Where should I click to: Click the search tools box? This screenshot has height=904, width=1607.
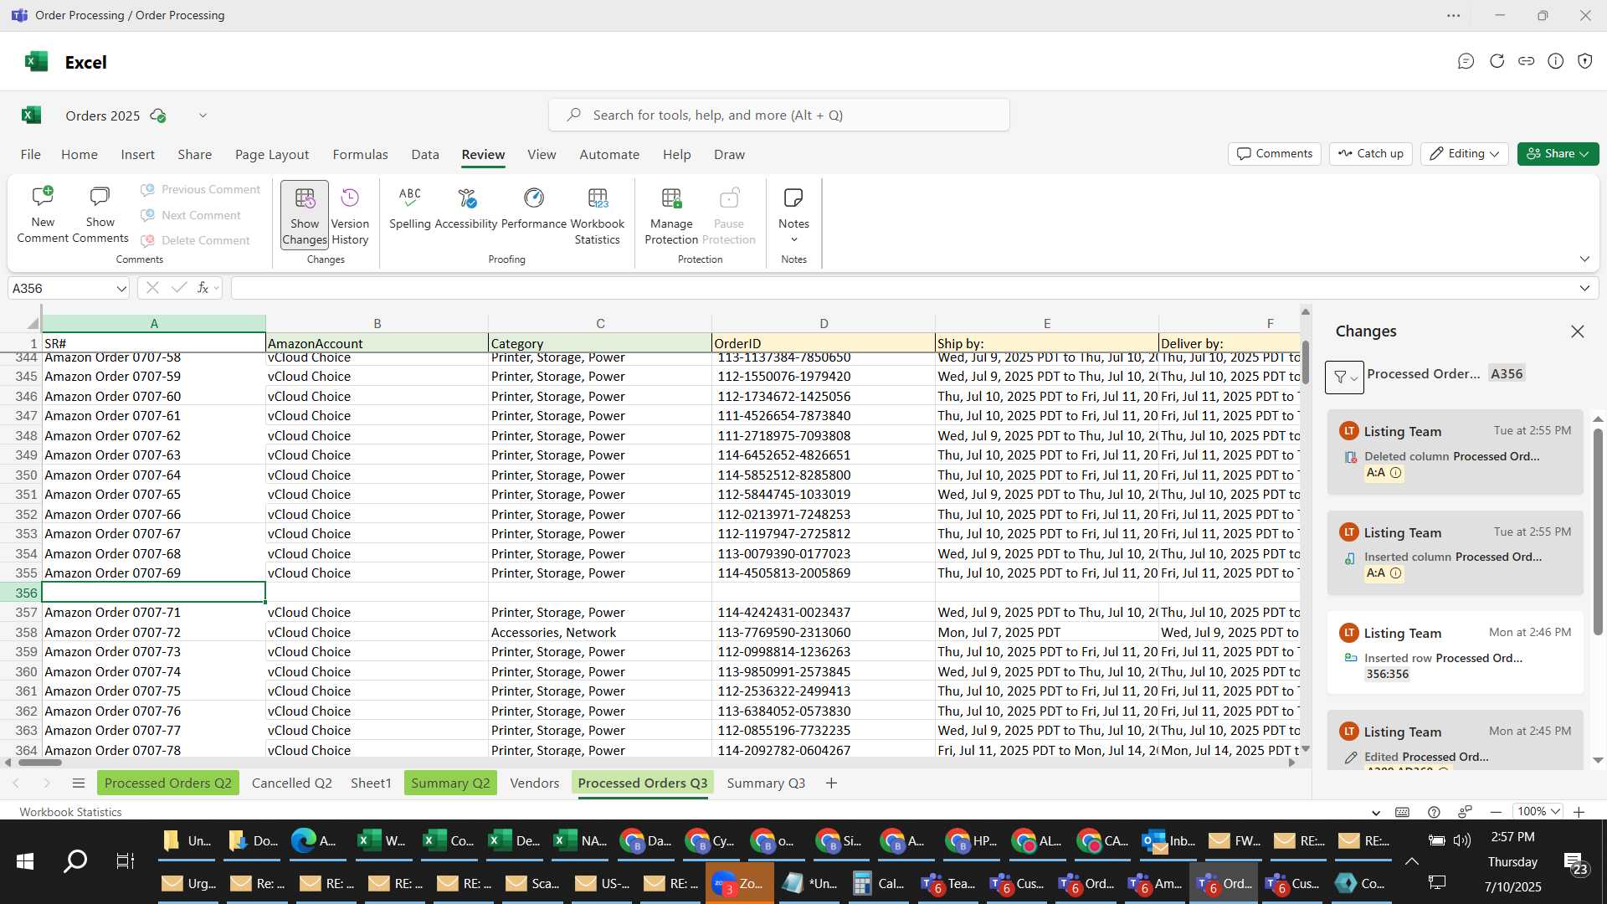tap(778, 115)
